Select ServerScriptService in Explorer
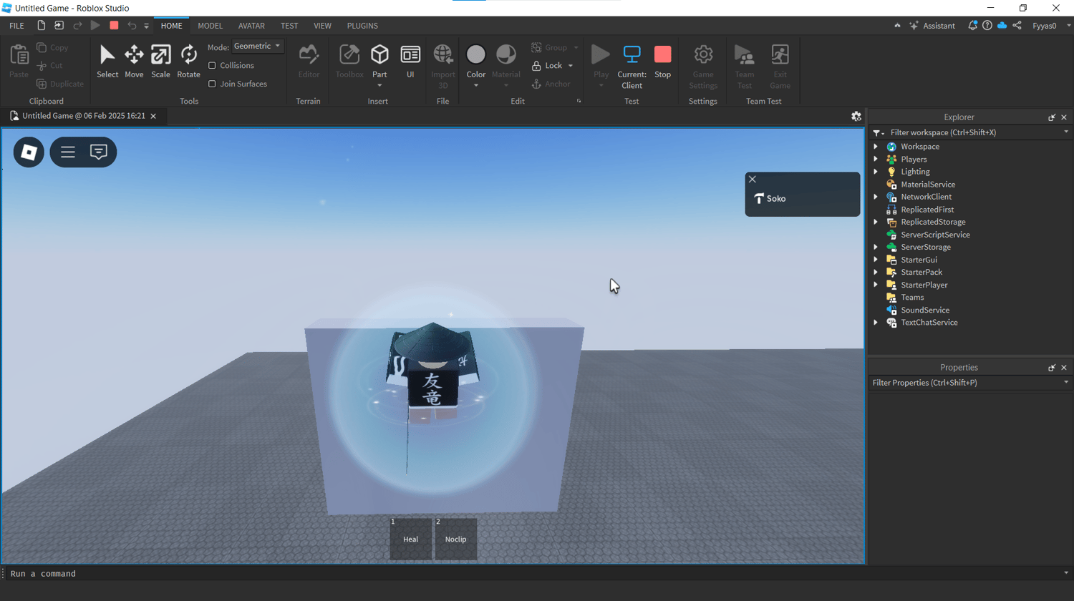 click(x=935, y=235)
